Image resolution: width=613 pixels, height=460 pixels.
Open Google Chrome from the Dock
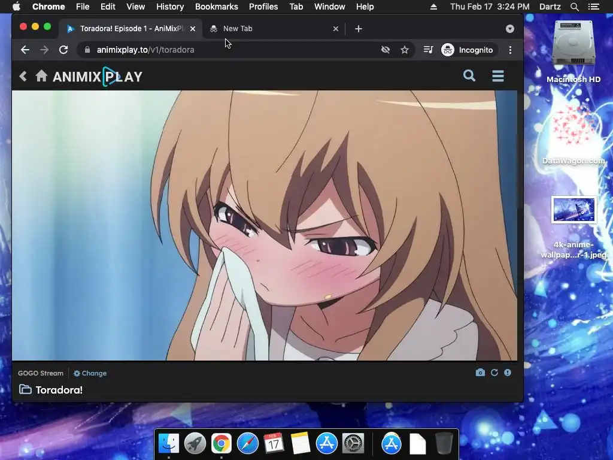221,444
